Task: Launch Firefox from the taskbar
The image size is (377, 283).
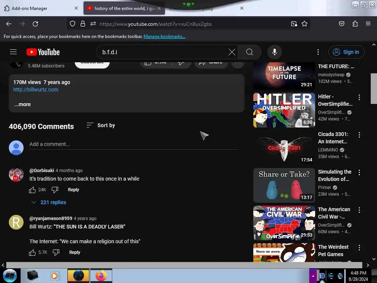Action: coord(101,276)
